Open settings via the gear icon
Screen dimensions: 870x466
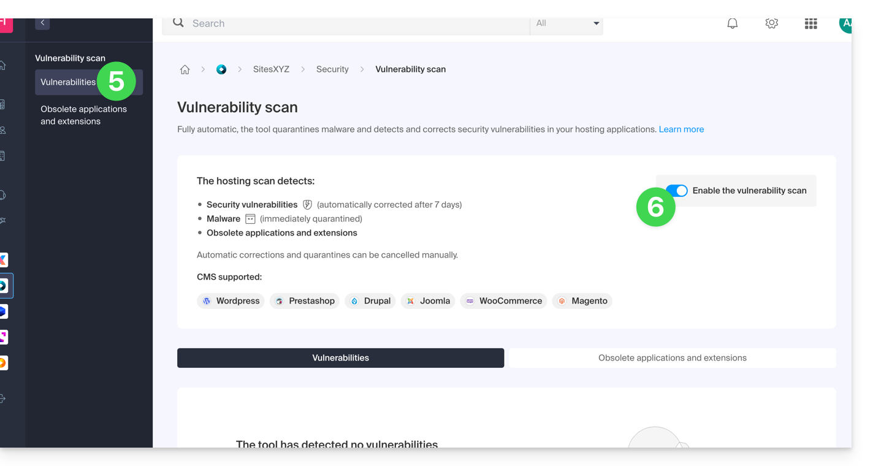point(771,23)
